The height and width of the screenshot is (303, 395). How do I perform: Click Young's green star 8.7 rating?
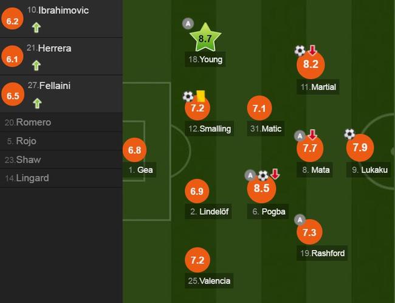[x=205, y=38]
